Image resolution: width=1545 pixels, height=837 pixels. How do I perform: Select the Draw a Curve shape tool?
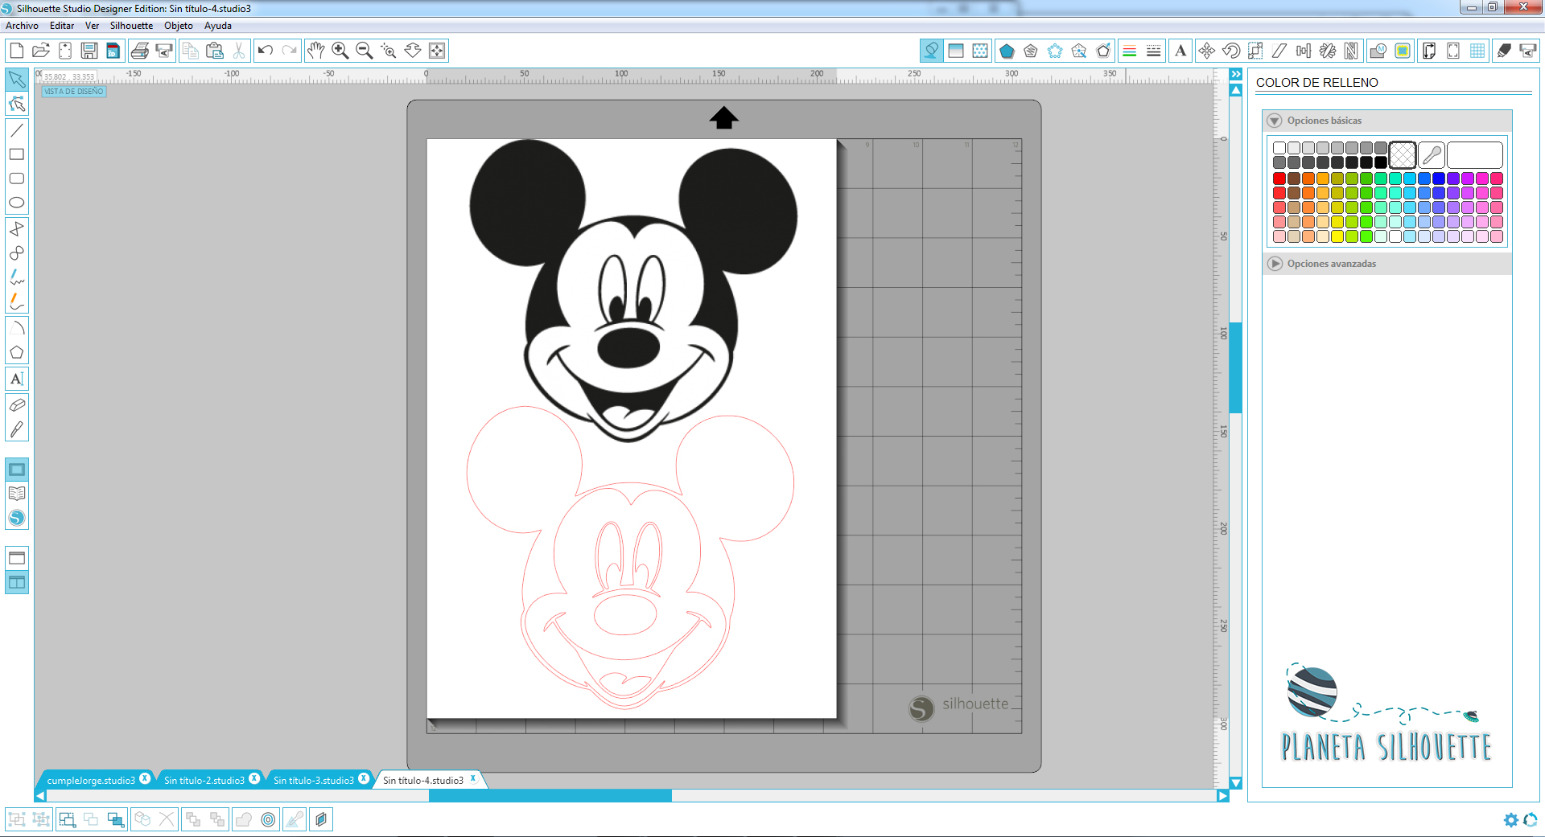coord(17,253)
